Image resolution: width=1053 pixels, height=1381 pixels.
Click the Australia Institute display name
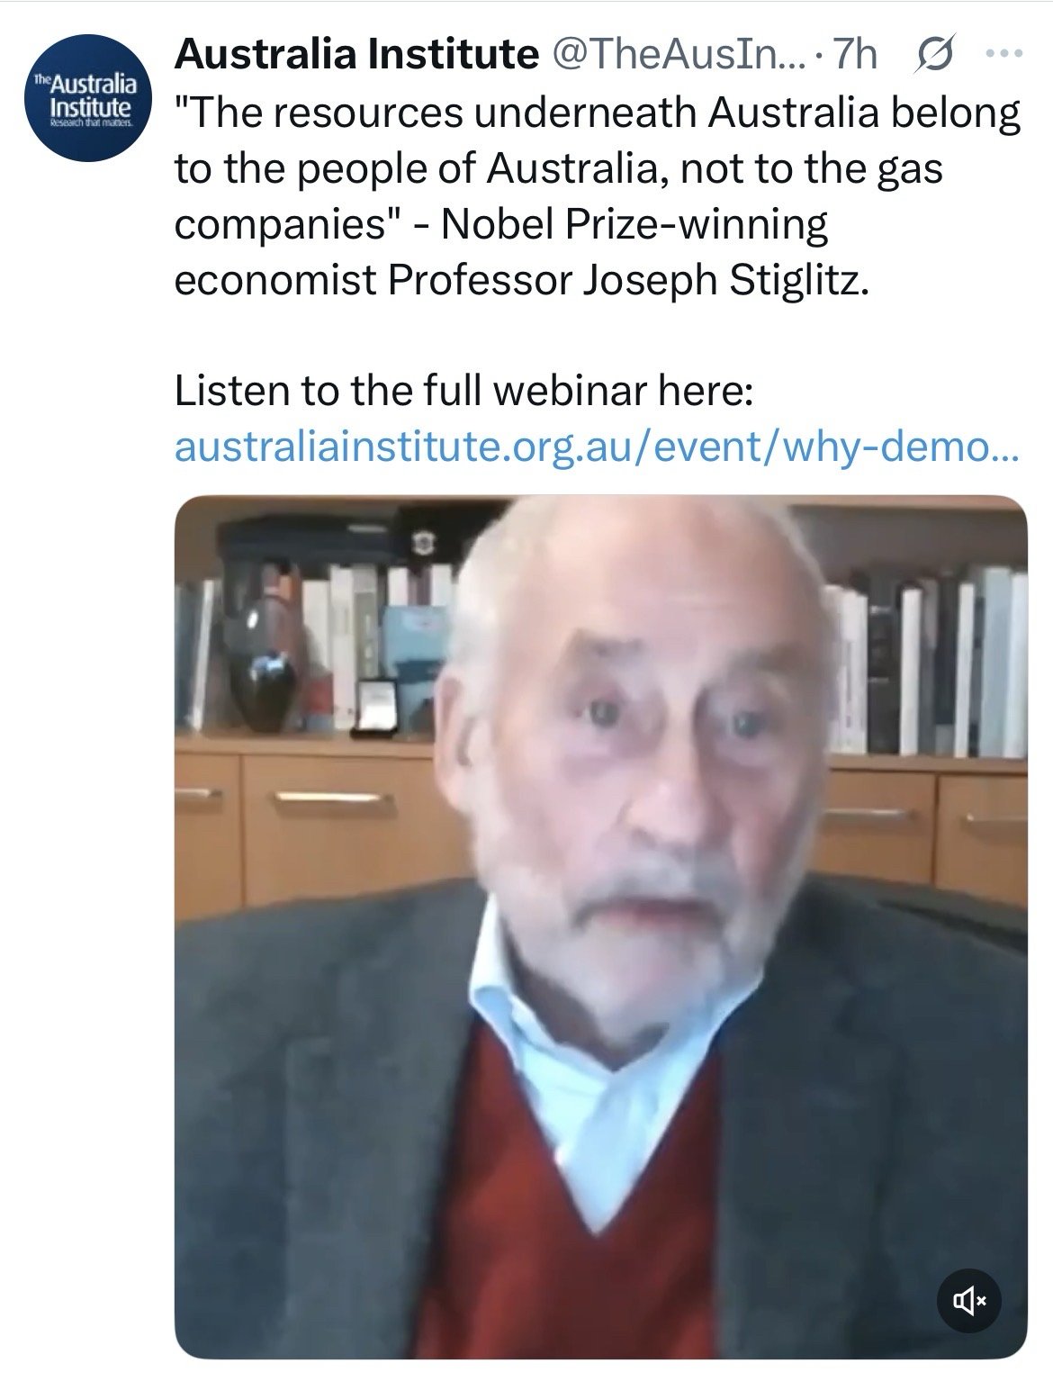[355, 55]
